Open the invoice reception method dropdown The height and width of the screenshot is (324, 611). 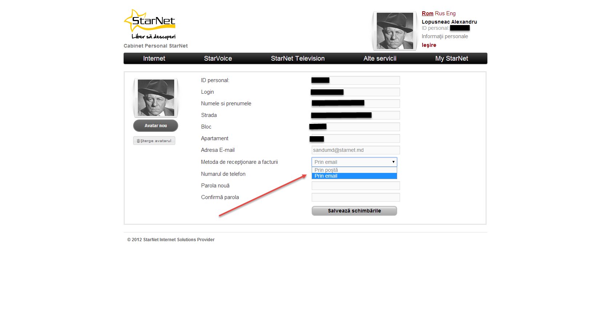pos(354,162)
